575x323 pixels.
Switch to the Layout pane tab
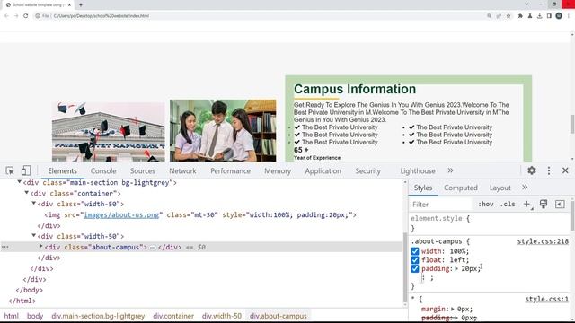[x=500, y=188]
